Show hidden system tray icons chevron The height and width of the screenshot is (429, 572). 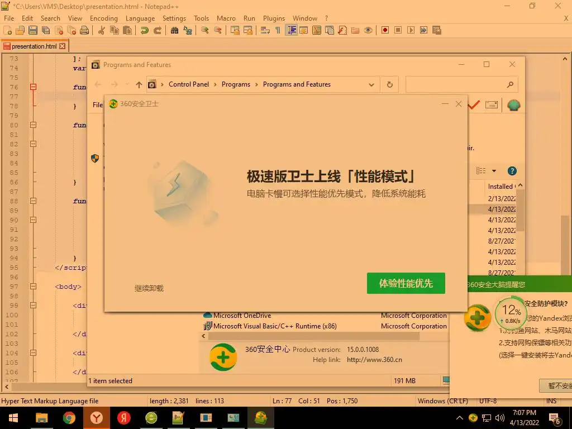[x=460, y=418]
